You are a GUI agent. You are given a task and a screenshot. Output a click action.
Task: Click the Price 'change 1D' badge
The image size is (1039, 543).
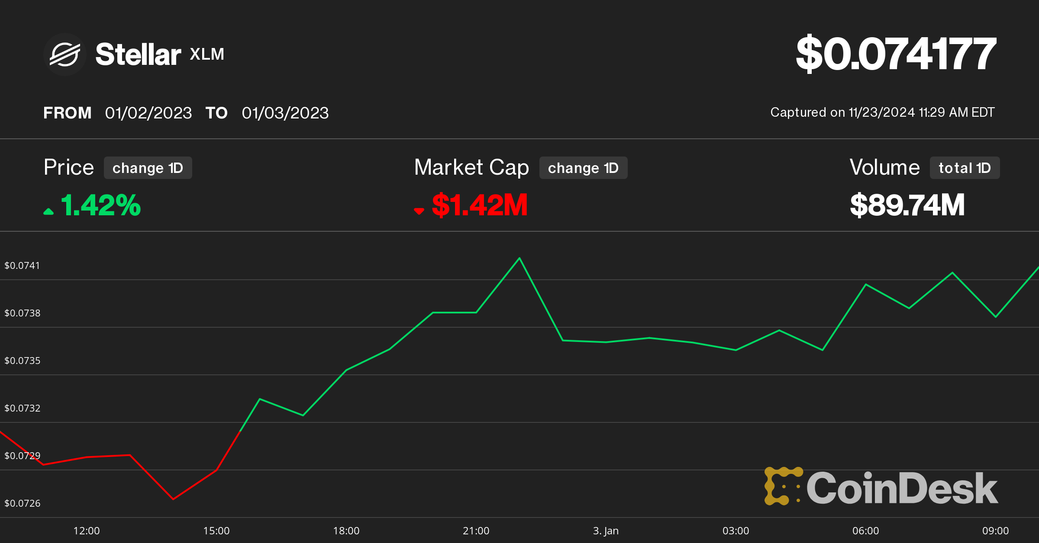[148, 168]
